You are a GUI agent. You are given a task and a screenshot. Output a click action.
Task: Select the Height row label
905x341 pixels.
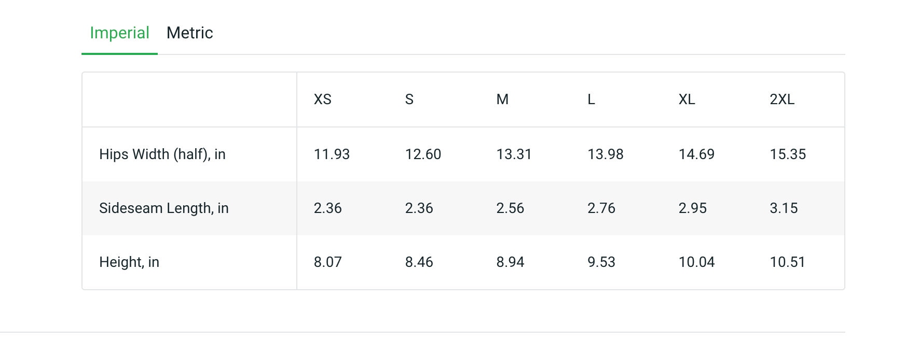(x=129, y=262)
